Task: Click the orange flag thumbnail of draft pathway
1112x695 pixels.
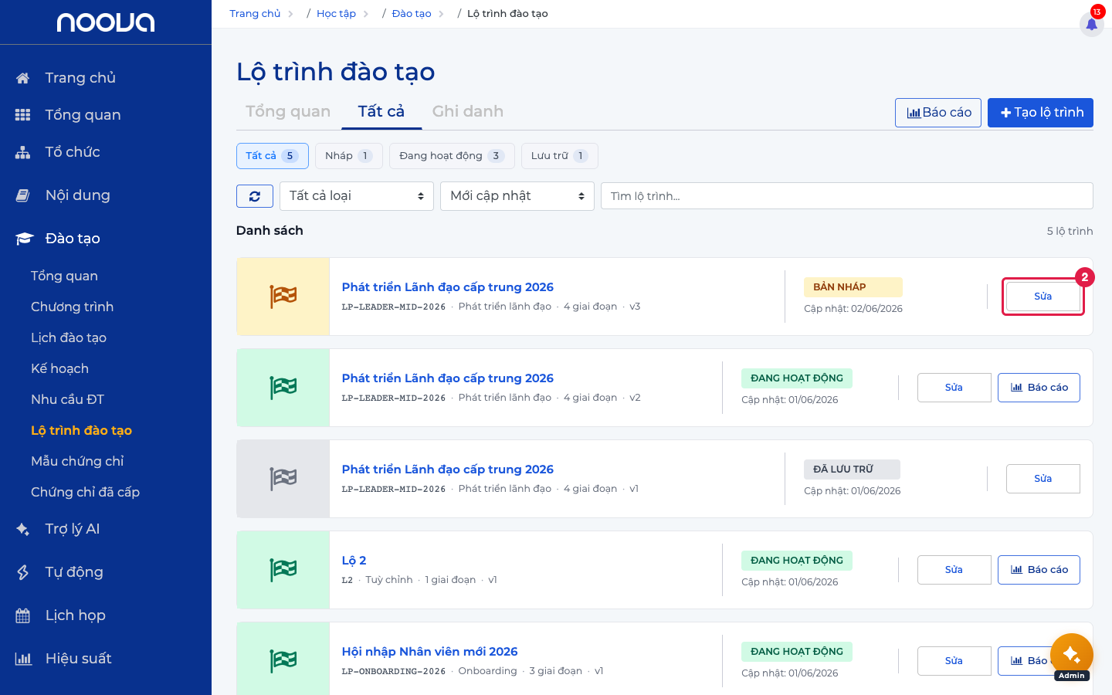Action: tap(283, 297)
